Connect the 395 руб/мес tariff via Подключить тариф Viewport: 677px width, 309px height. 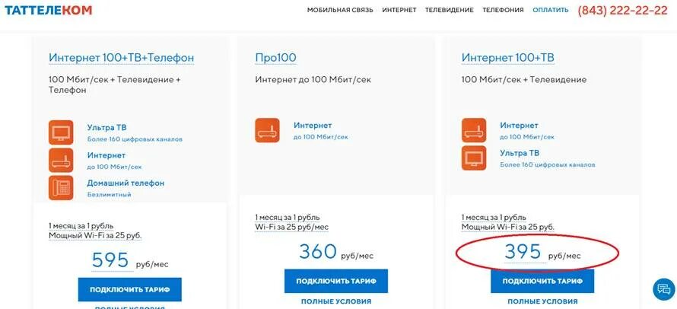[542, 281]
